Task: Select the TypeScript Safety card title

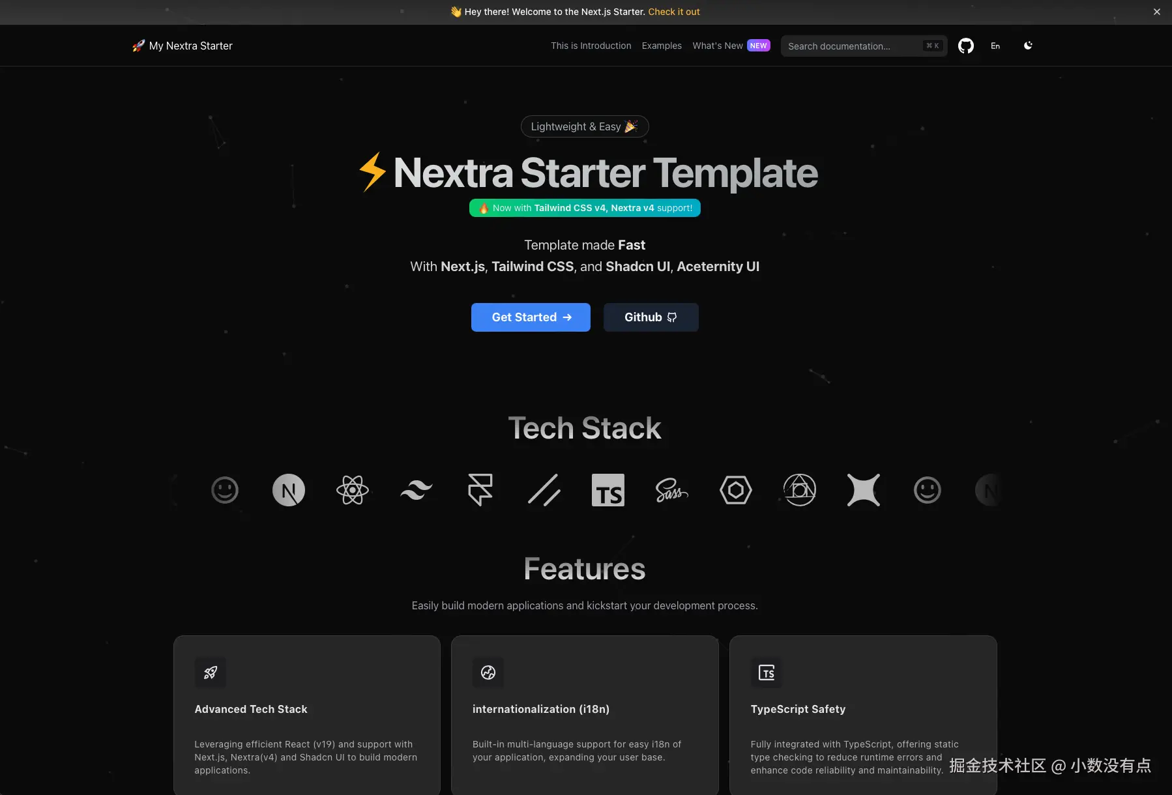Action: click(x=798, y=709)
